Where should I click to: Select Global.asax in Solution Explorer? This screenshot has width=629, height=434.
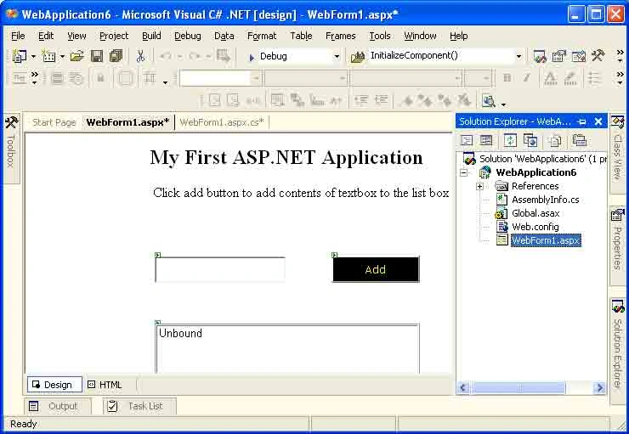[x=535, y=213]
